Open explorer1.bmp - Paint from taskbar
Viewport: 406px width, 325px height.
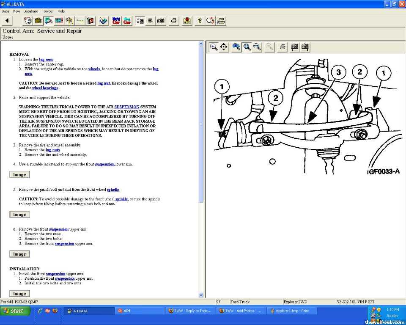[x=292, y=311]
